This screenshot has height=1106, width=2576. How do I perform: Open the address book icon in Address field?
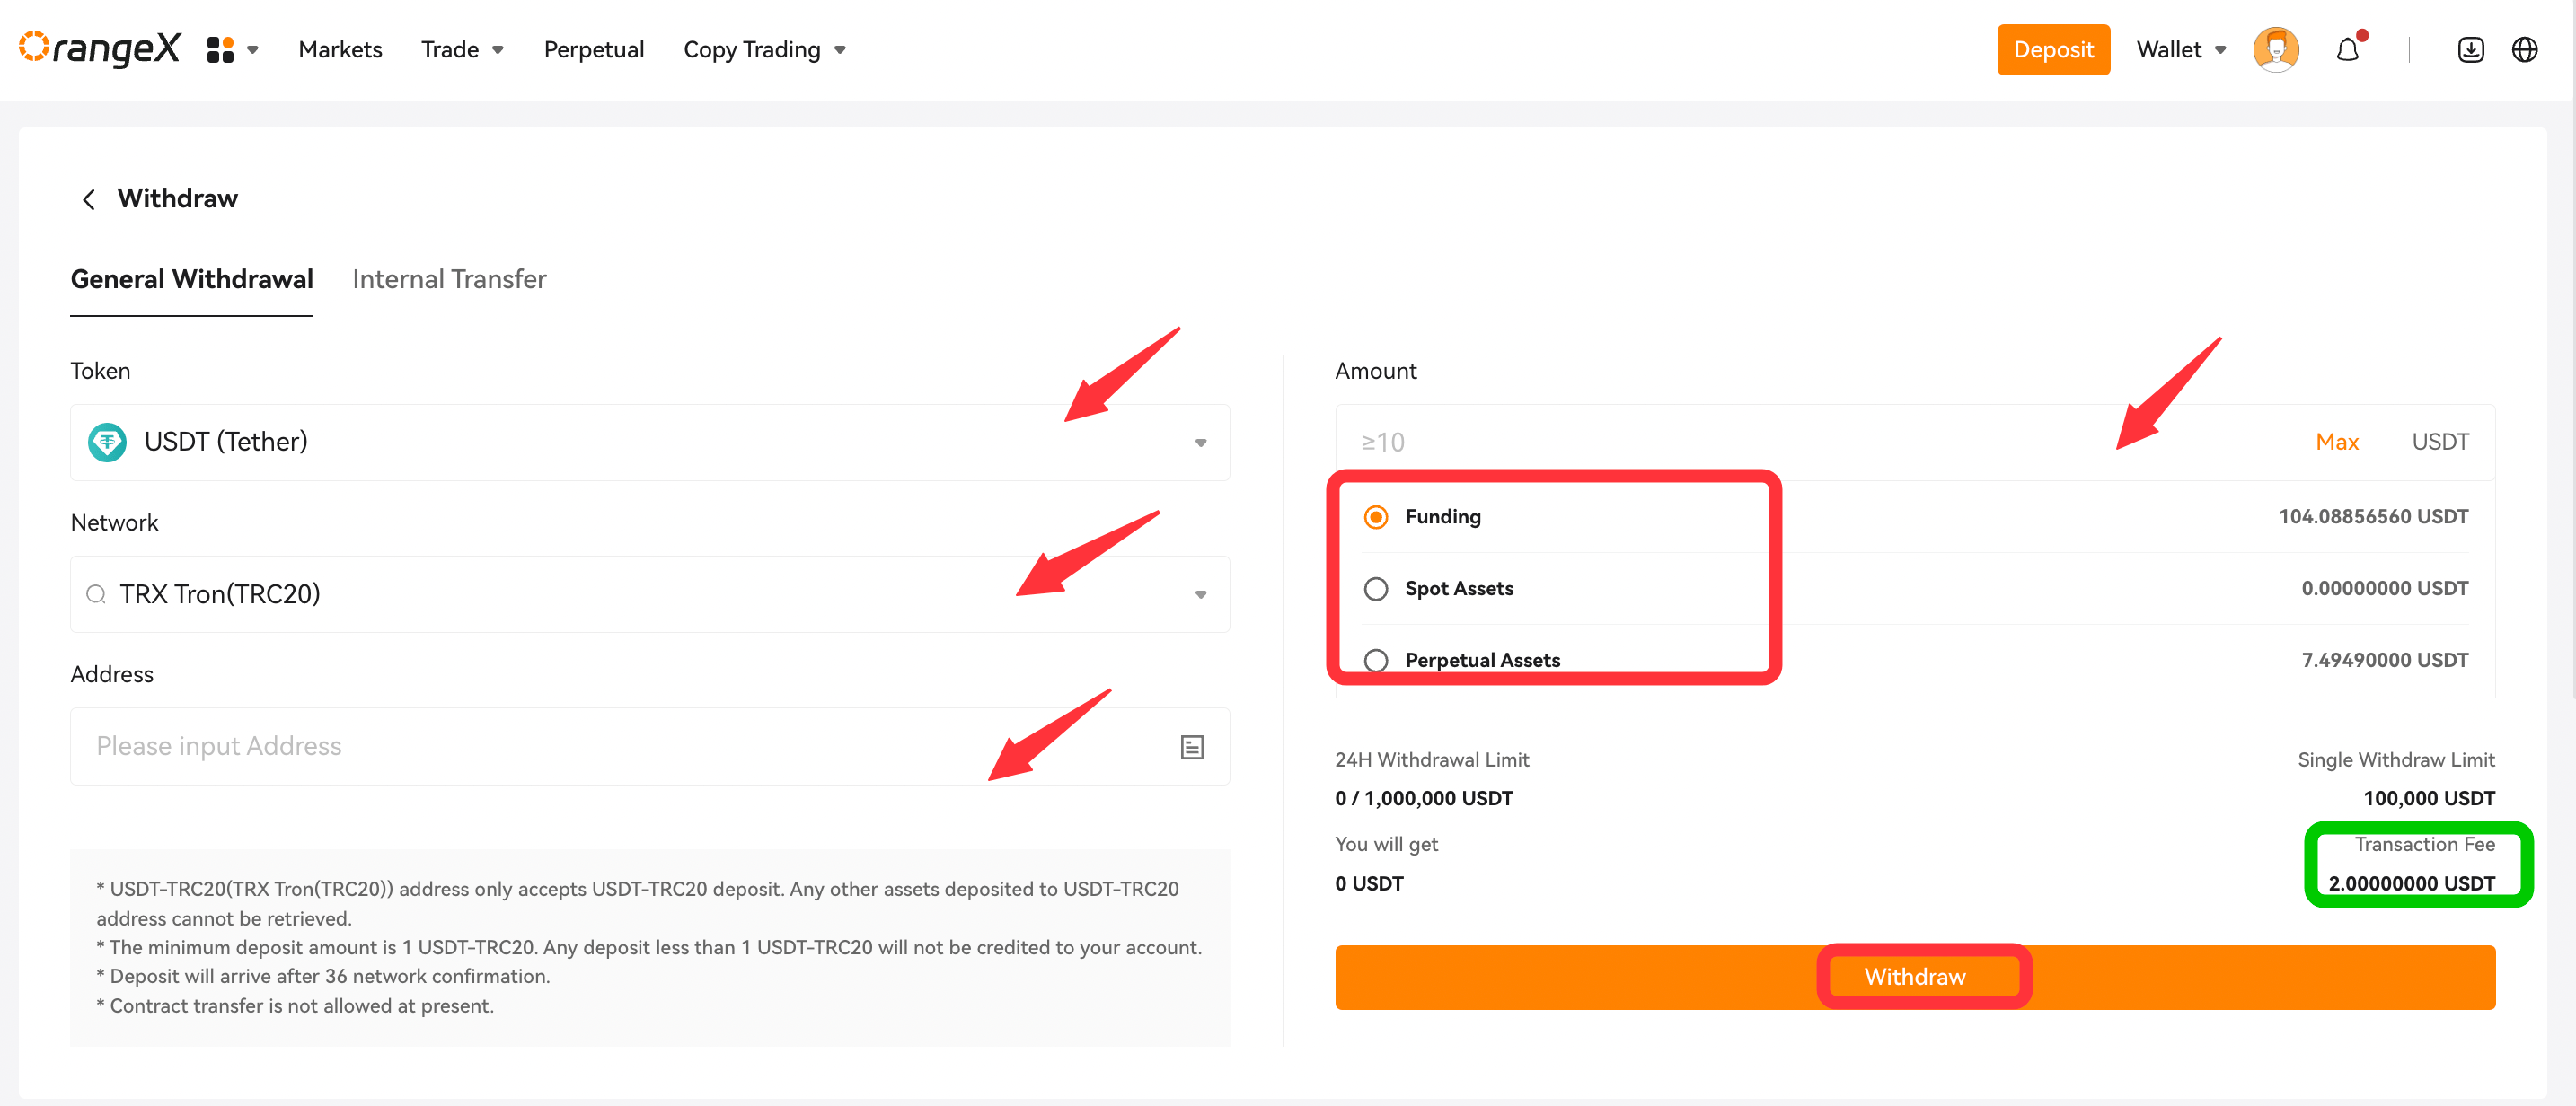(1191, 746)
